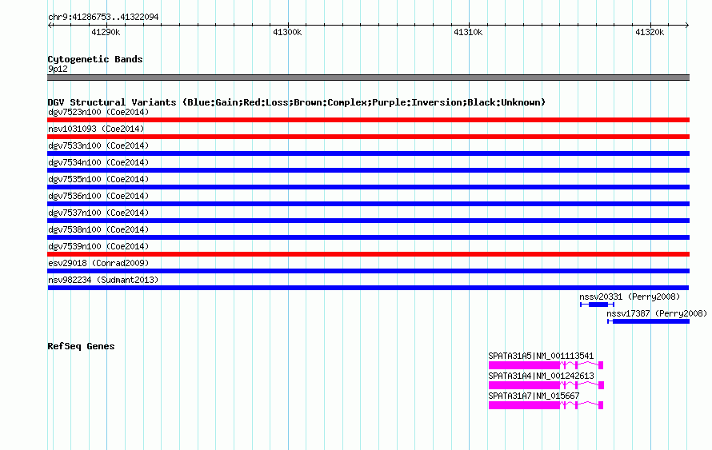Click the SPATA31A7 NM_015667 gene model
The width and height of the screenshot is (712, 450).
coord(546,405)
